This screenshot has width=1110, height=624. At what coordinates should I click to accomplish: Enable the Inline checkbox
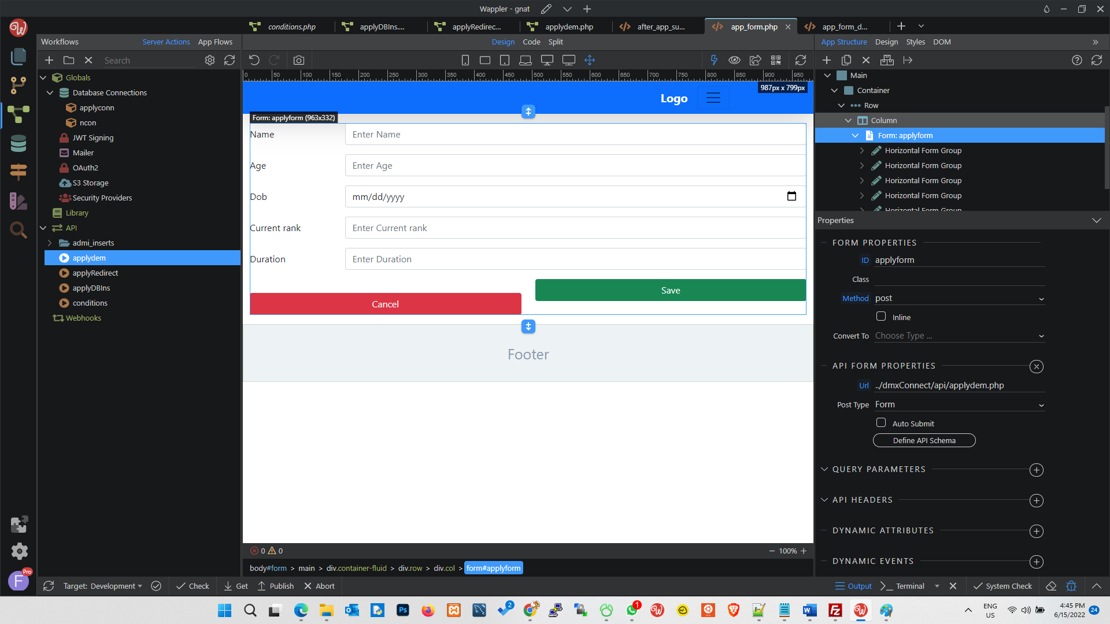click(881, 317)
